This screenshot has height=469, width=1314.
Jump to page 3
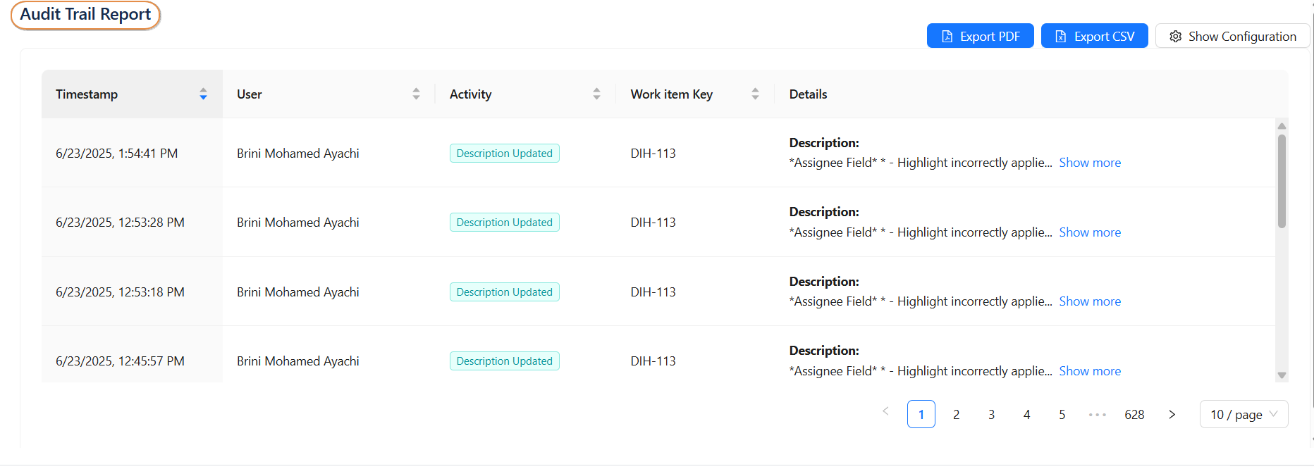(991, 414)
